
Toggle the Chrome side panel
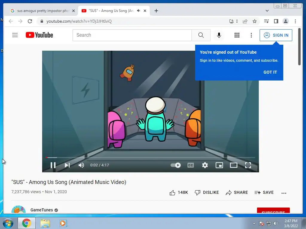276,21
